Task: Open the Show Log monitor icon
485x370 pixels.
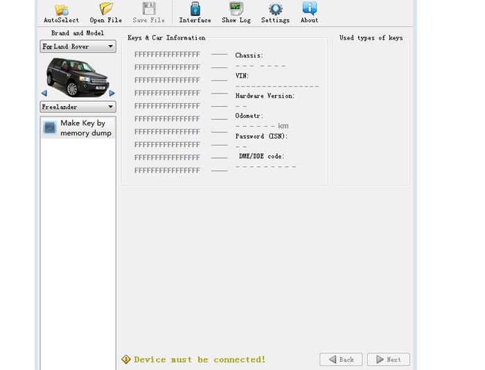Action: click(x=236, y=9)
